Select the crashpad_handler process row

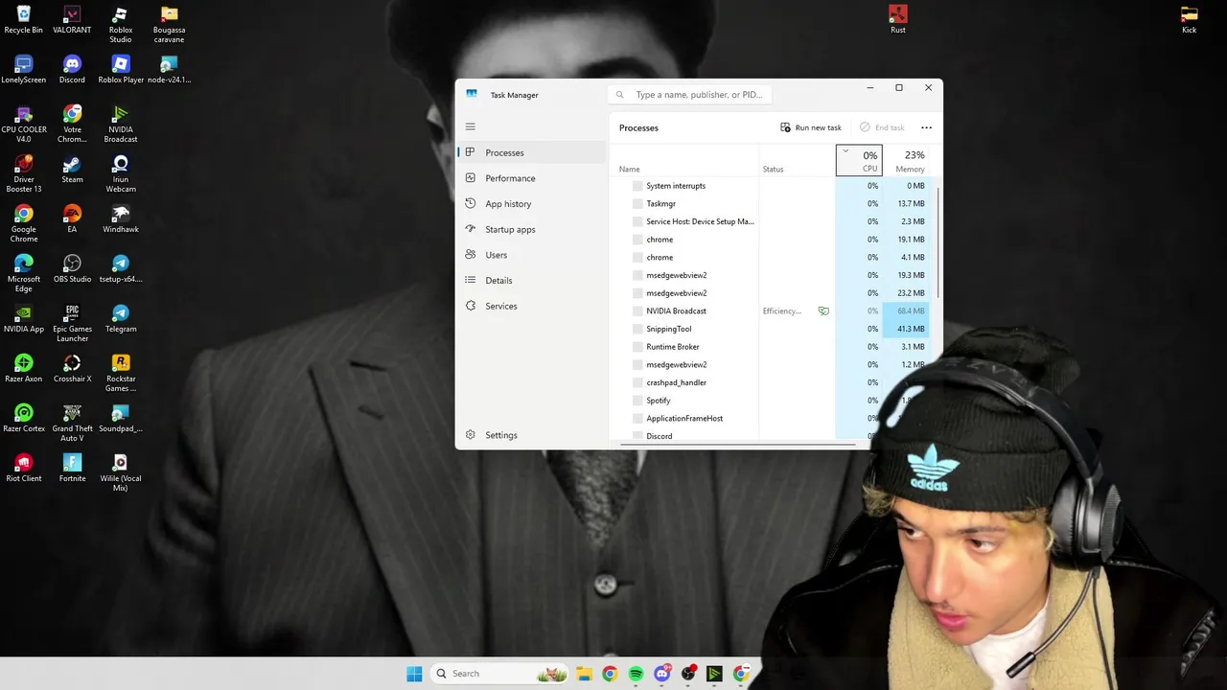point(757,382)
